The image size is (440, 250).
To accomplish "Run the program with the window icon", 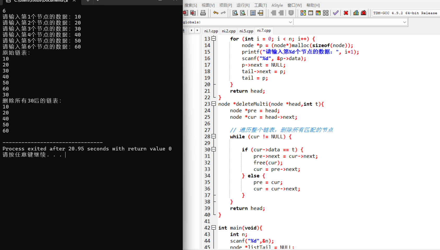I will tap(311, 13).
